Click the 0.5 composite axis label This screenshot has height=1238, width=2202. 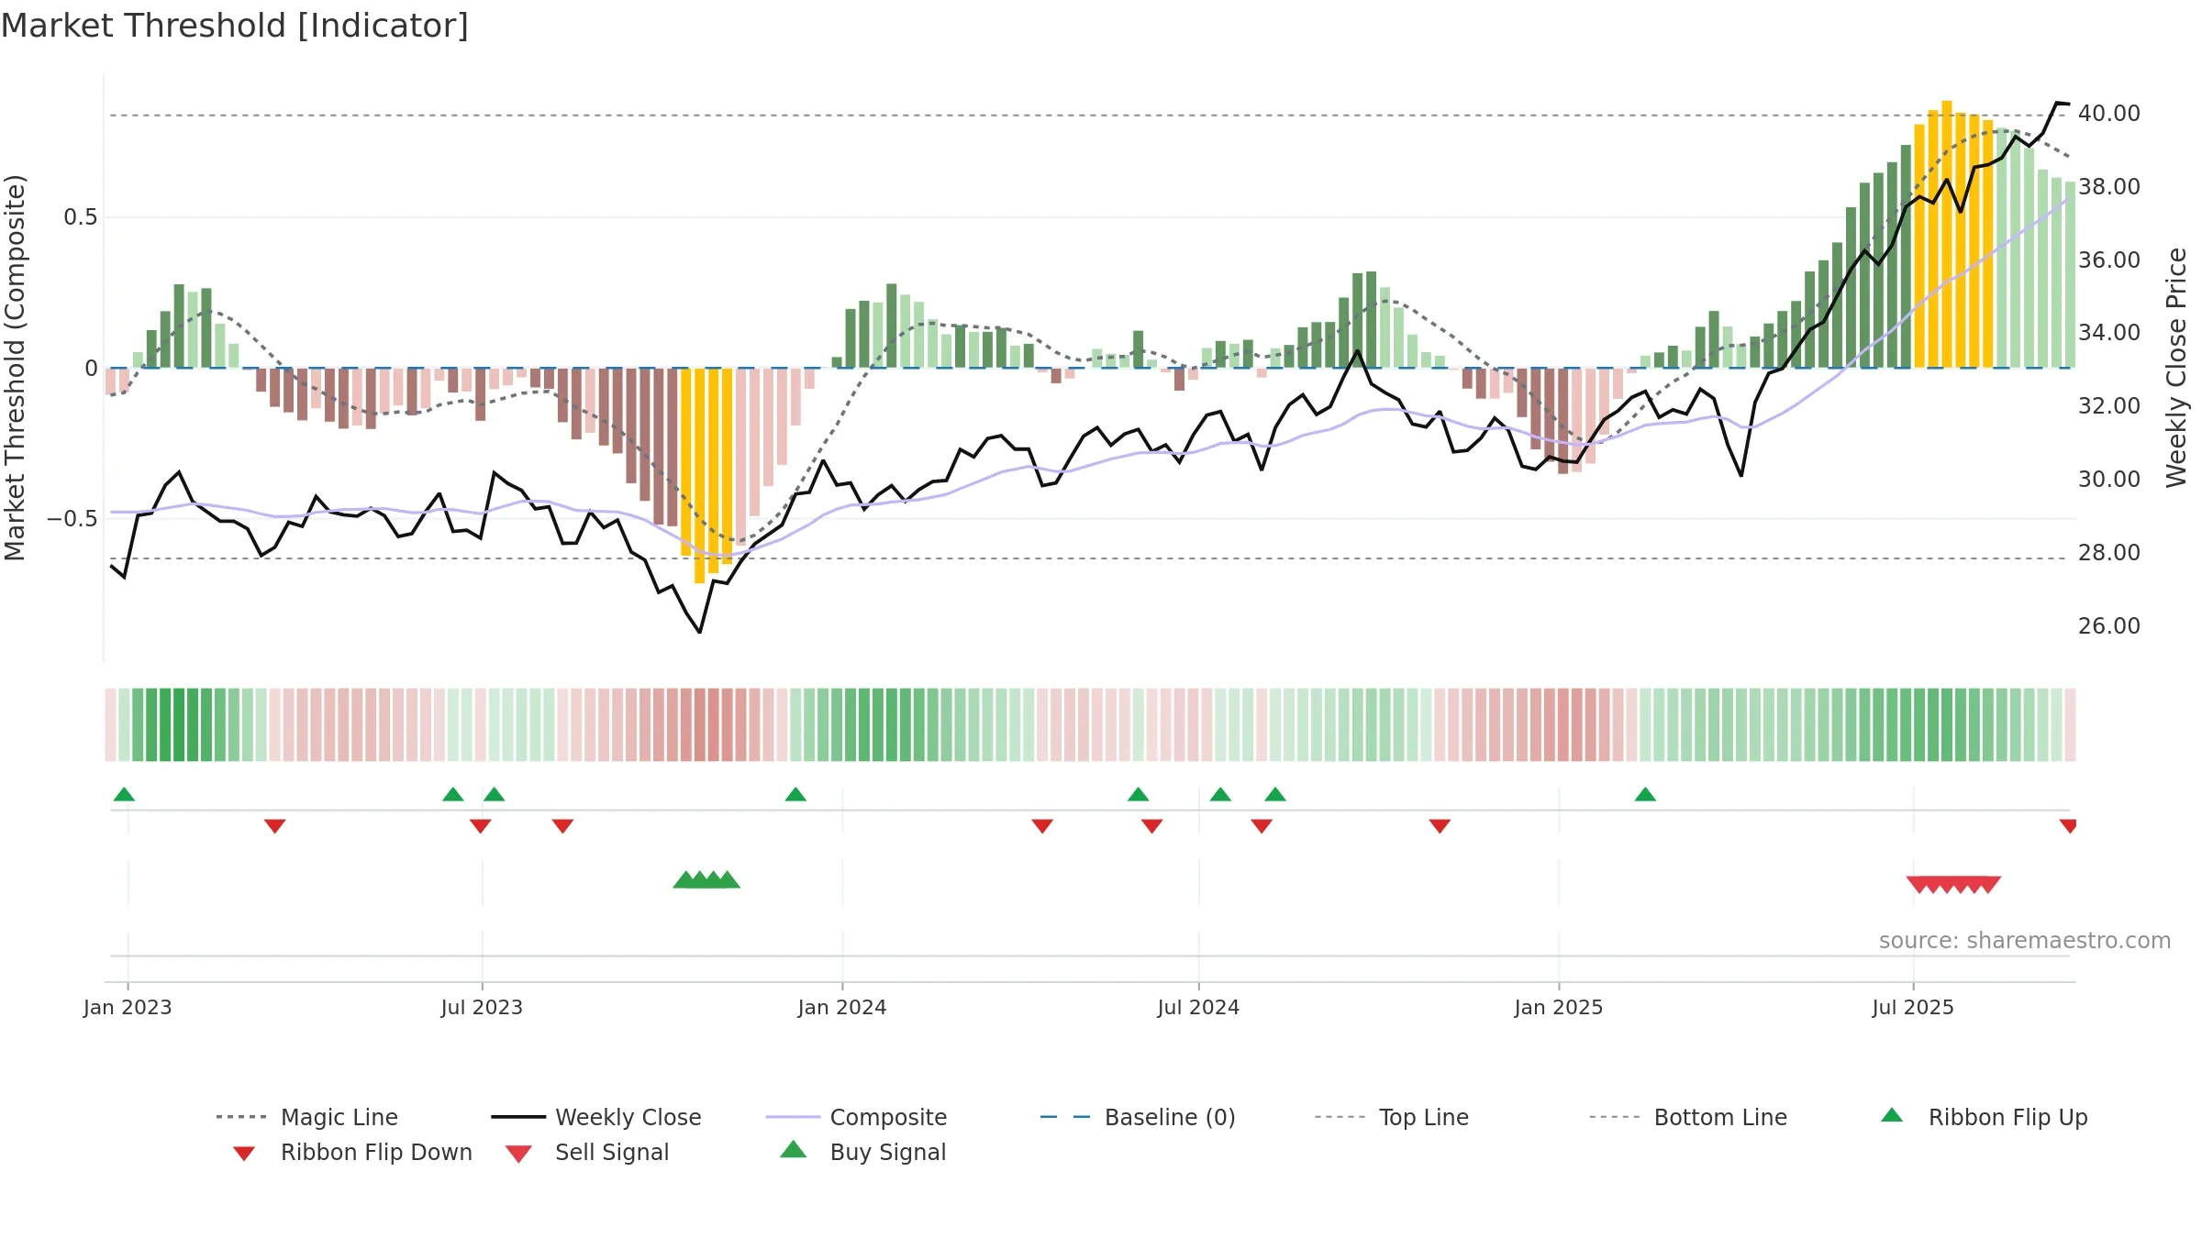pos(81,217)
